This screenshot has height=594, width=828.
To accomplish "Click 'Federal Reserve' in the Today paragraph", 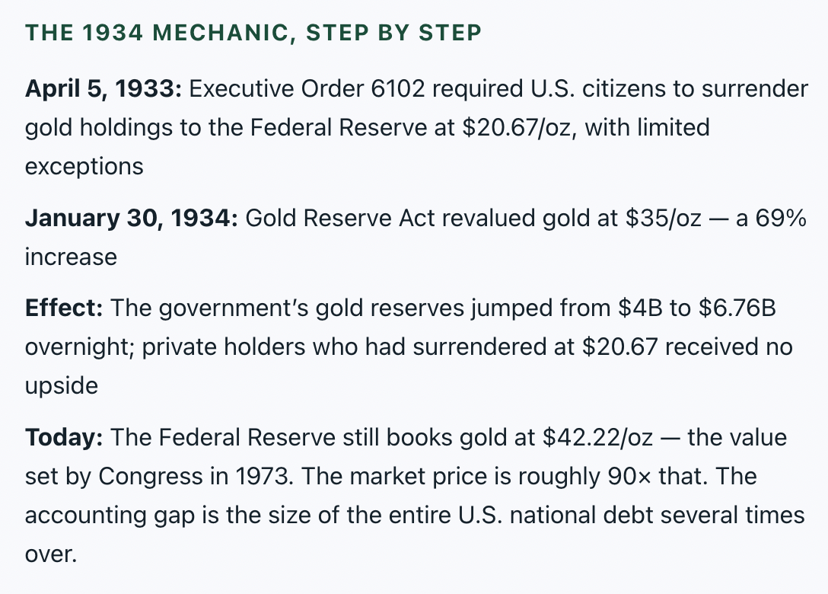I will [x=247, y=438].
